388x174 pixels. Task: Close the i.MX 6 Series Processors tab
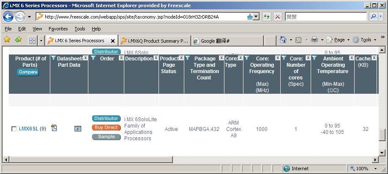click(113, 41)
